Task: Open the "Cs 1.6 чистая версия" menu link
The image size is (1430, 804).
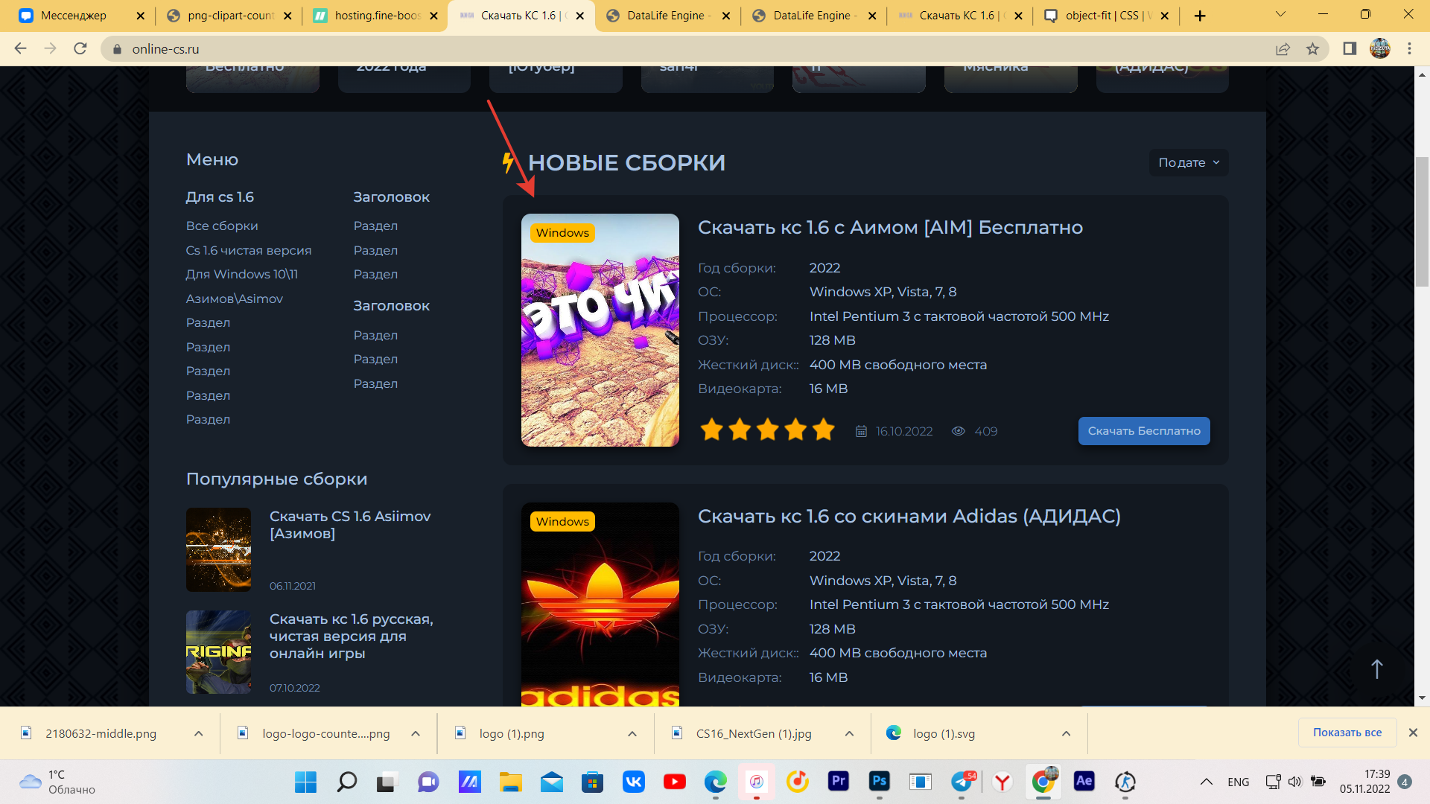Action: pos(249,250)
